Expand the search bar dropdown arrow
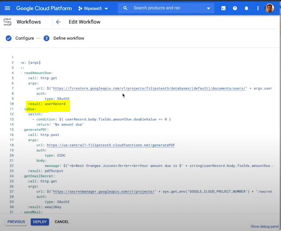281x231 pixels. point(208,8)
